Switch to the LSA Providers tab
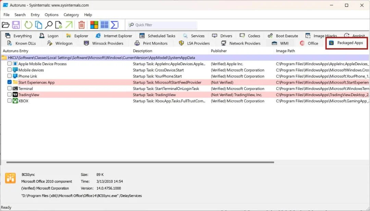The height and width of the screenshot is (211, 370). [195, 43]
